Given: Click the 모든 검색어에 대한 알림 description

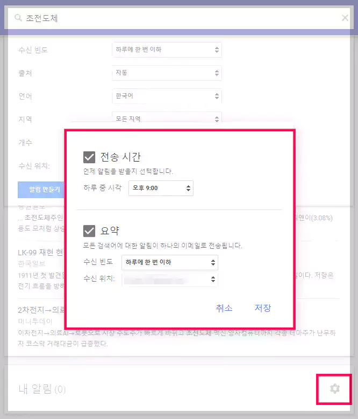Looking at the screenshot, I should (162, 246).
